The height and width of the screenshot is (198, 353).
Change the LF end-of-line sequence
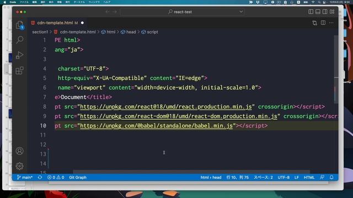[x=297, y=177]
